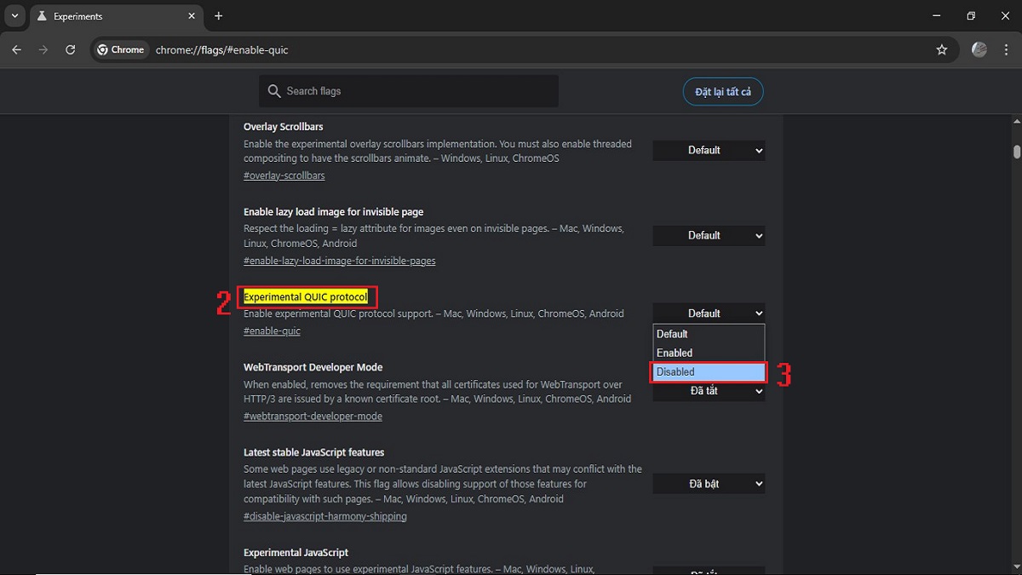The height and width of the screenshot is (575, 1022).
Task: Close the Experiments tab
Action: point(190,16)
